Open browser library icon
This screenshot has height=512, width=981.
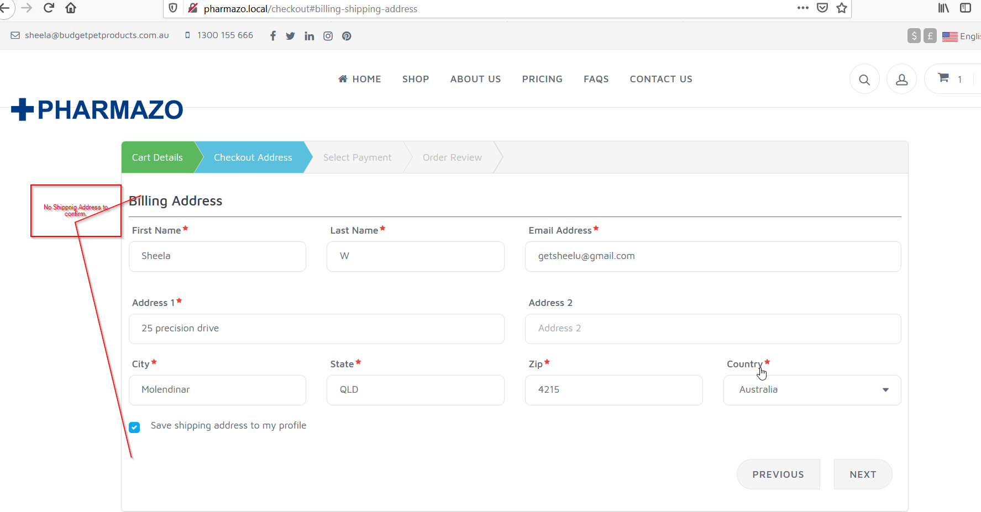(x=943, y=8)
